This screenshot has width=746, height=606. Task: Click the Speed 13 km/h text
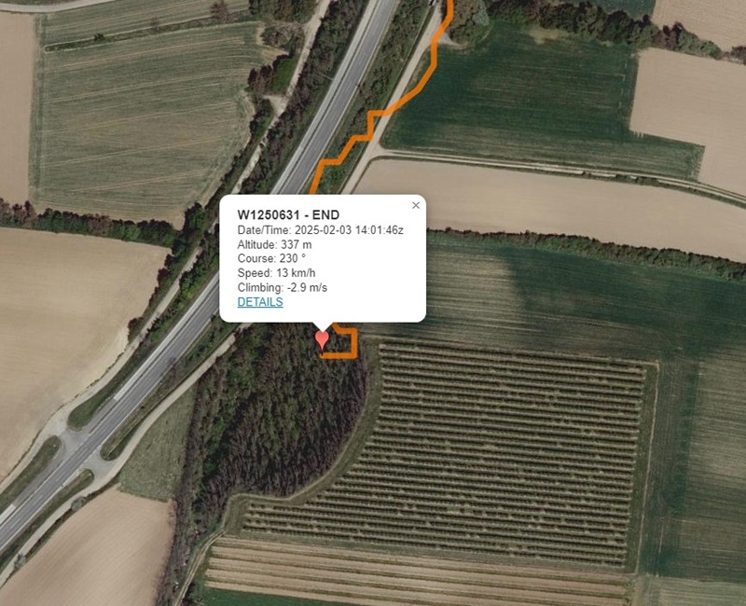pos(276,273)
